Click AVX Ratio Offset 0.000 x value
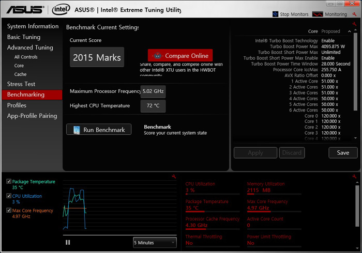Image resolution: width=362 pixels, height=253 pixels. (x=328, y=75)
